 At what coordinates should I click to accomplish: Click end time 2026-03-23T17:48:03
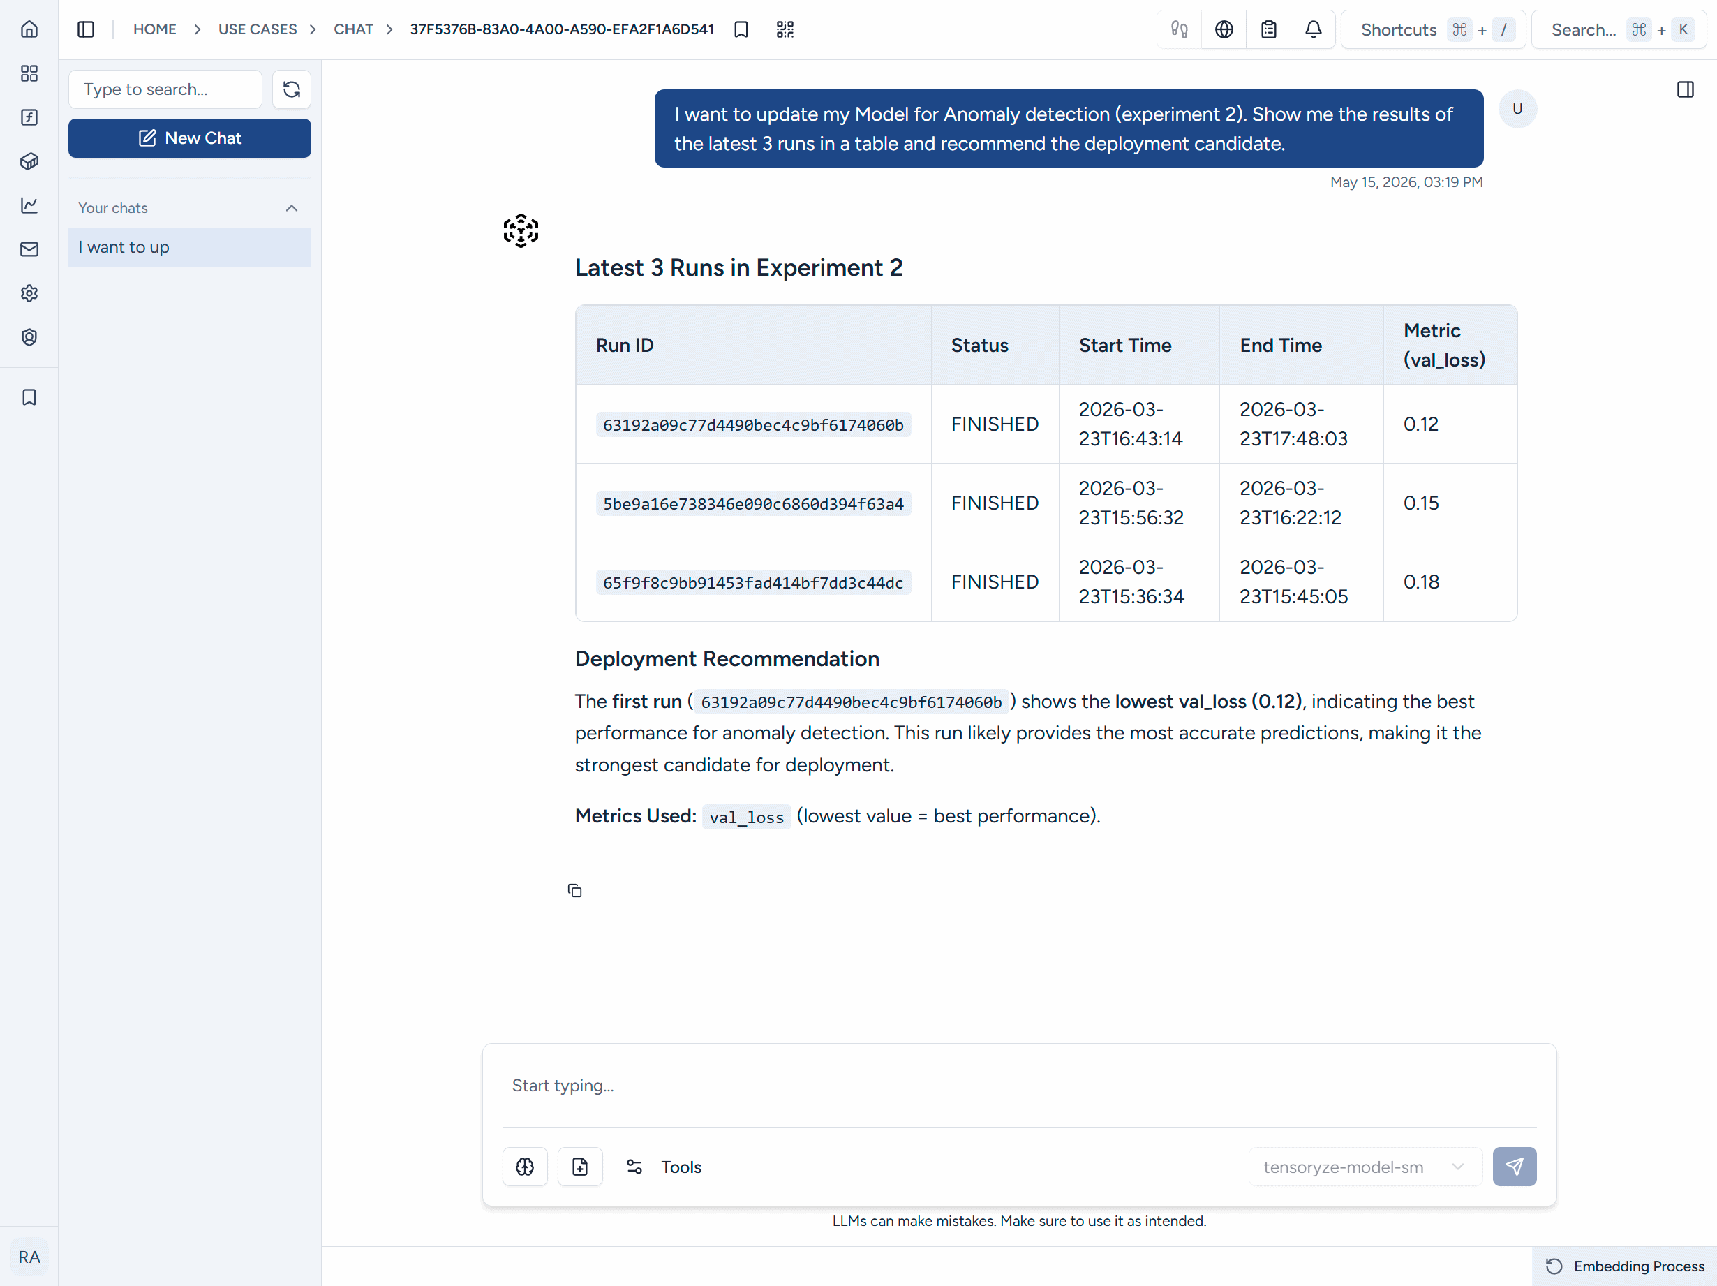1293,424
